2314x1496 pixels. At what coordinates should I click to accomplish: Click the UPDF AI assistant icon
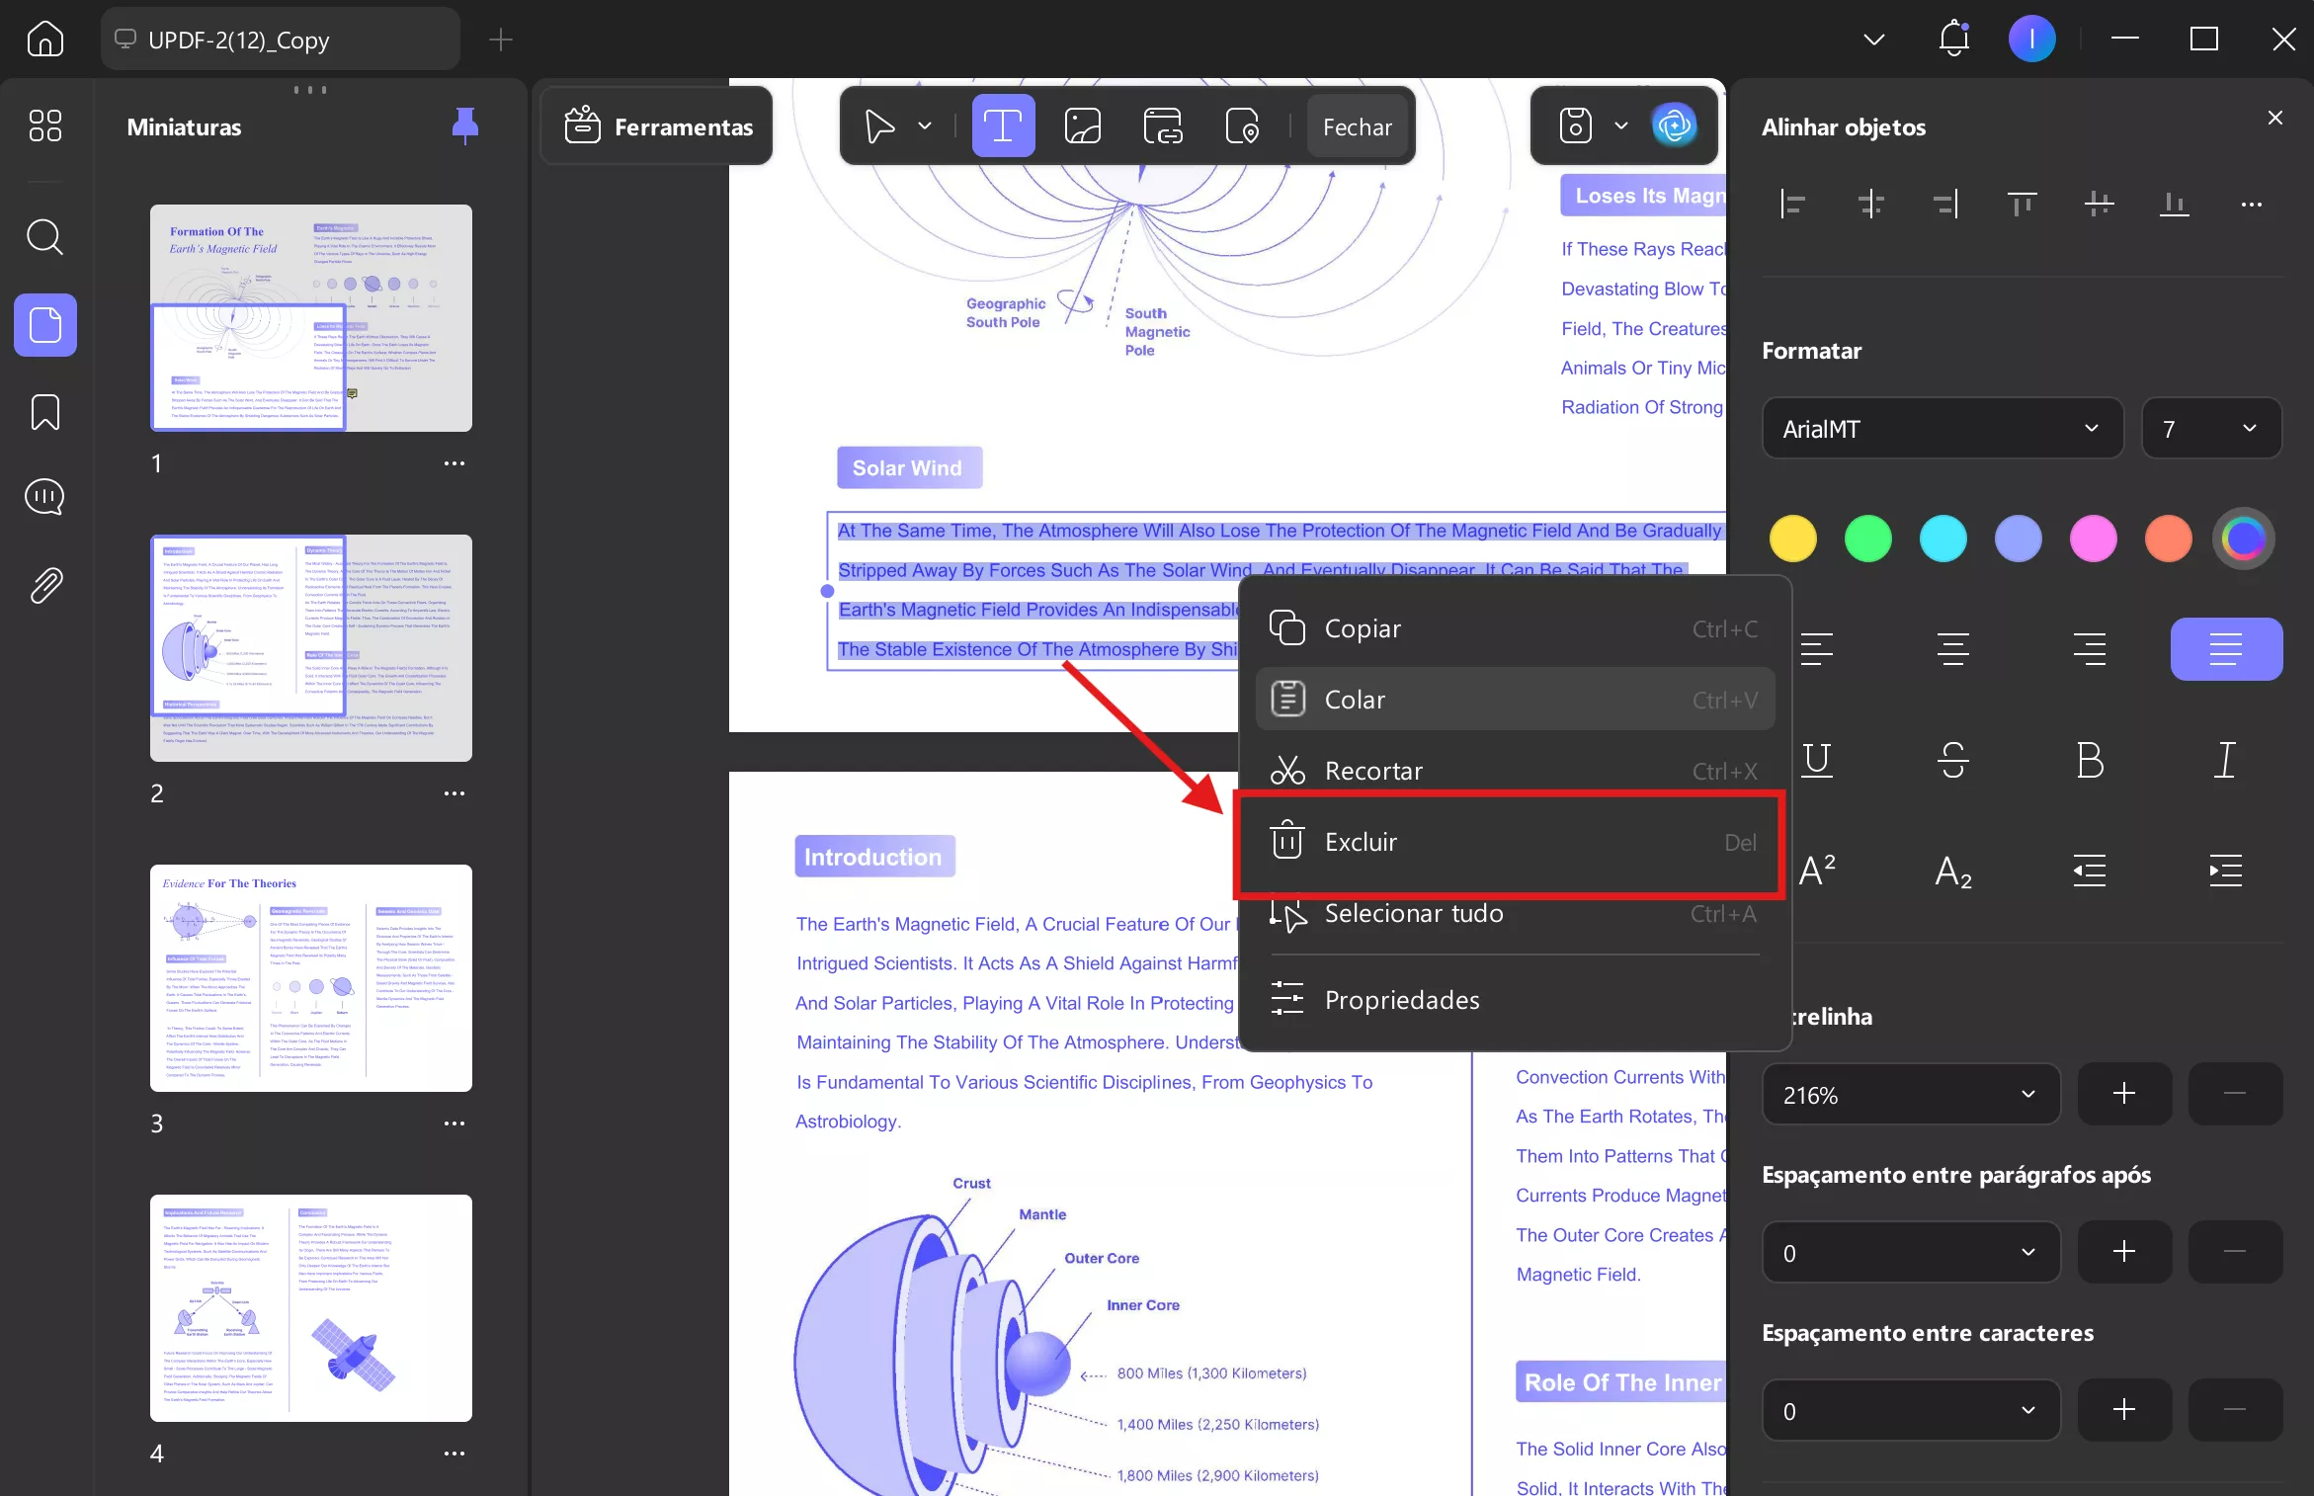(1674, 125)
